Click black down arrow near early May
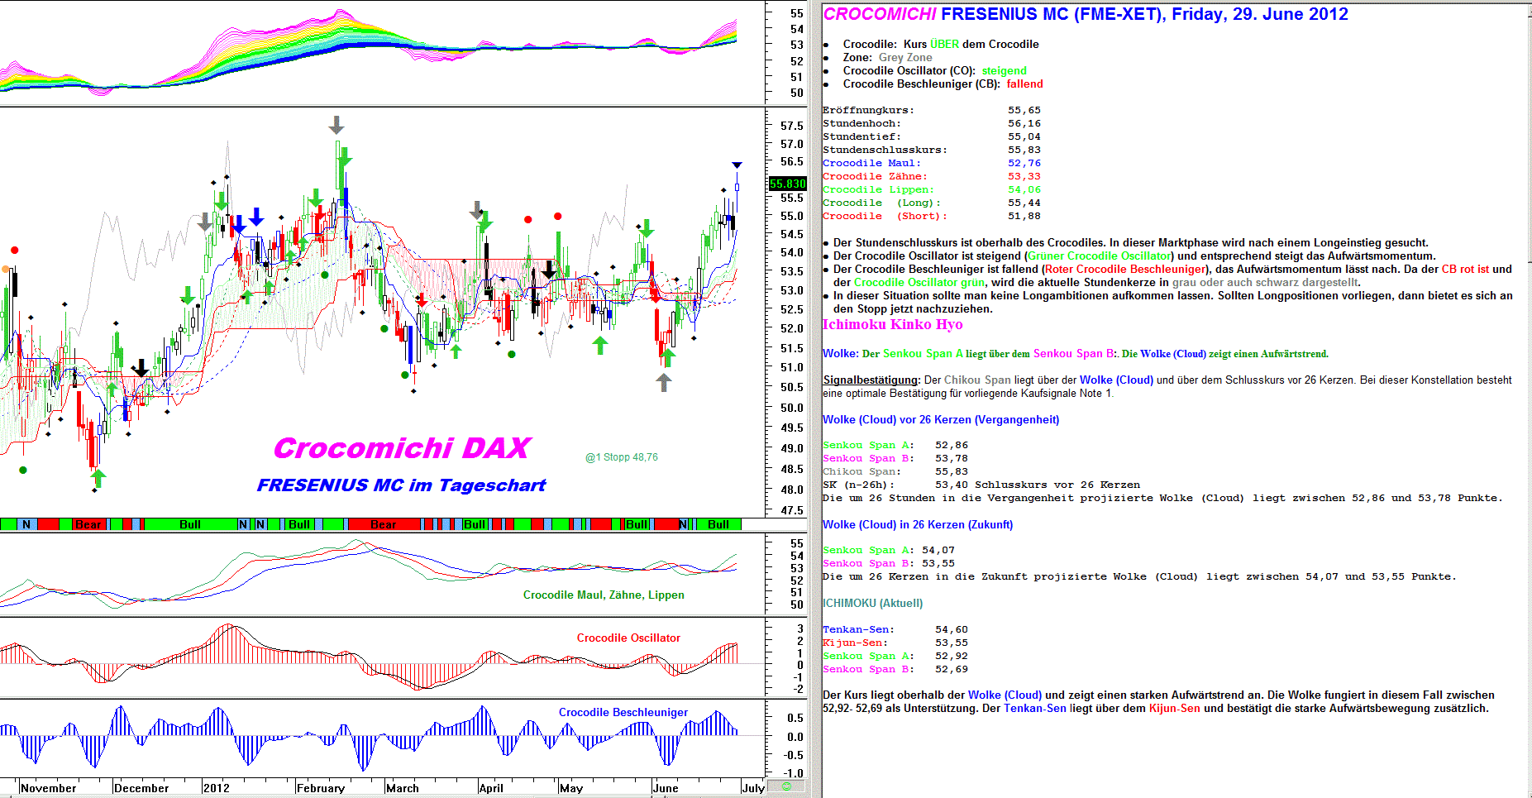This screenshot has height=798, width=1532. click(548, 270)
